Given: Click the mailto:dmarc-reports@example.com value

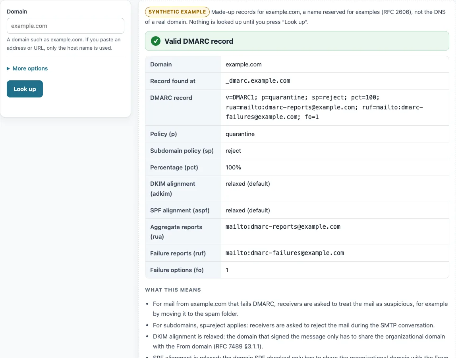Looking at the screenshot, I should [283, 227].
